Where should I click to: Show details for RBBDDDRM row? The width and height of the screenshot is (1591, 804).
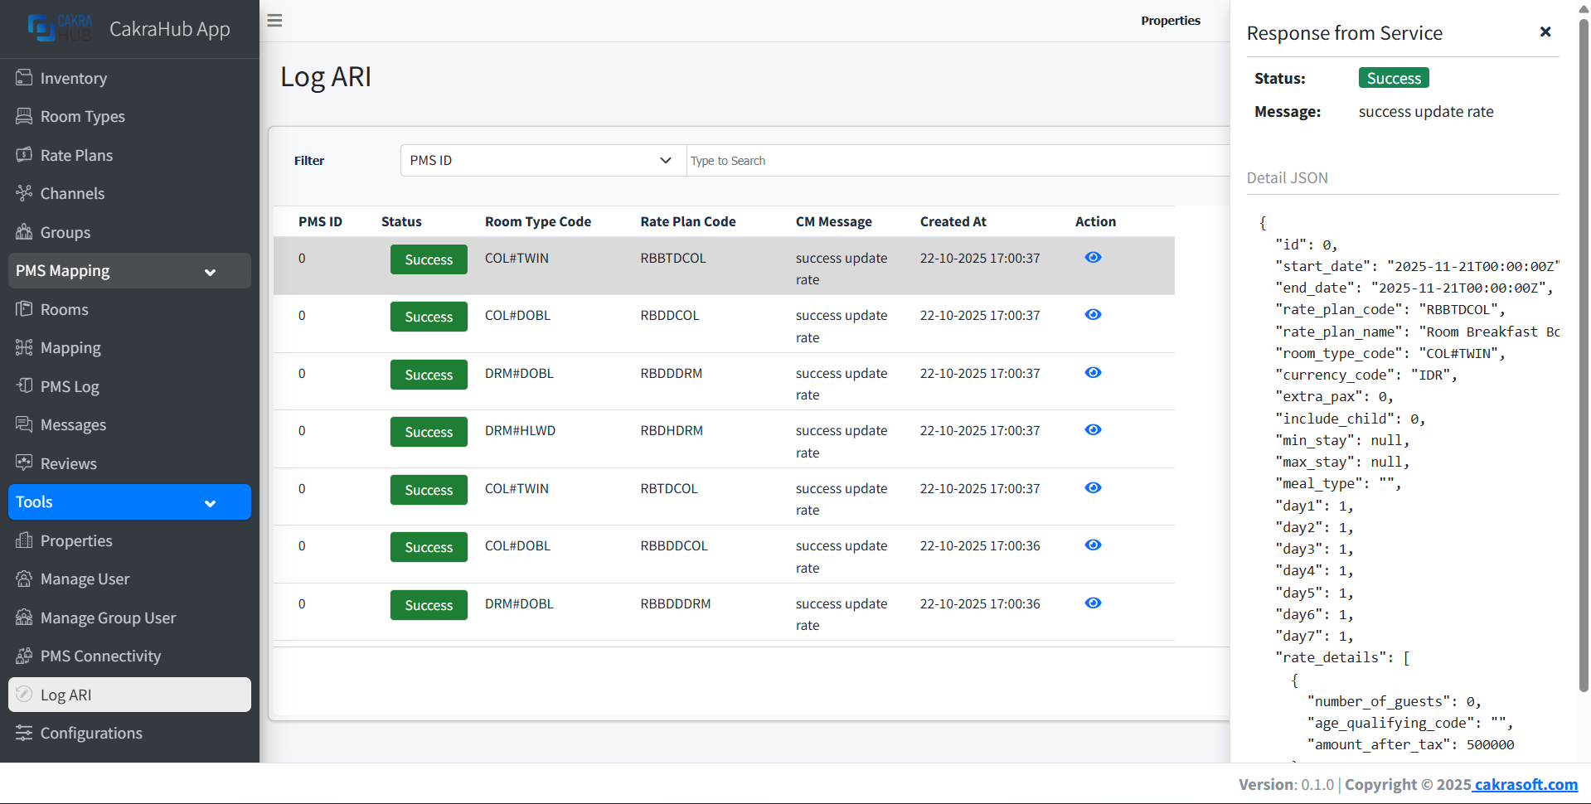(x=1093, y=603)
